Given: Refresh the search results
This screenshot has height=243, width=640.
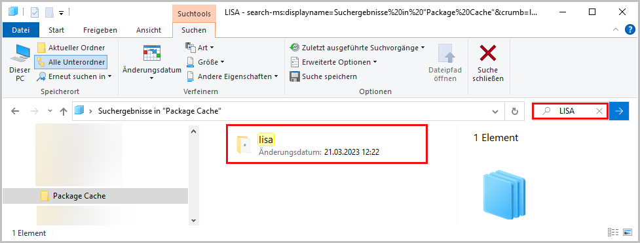Looking at the screenshot, I should point(515,111).
